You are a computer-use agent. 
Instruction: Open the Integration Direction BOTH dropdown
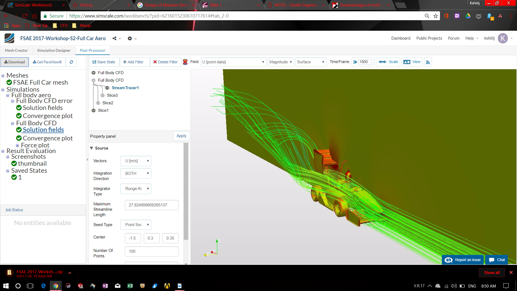coord(136,174)
